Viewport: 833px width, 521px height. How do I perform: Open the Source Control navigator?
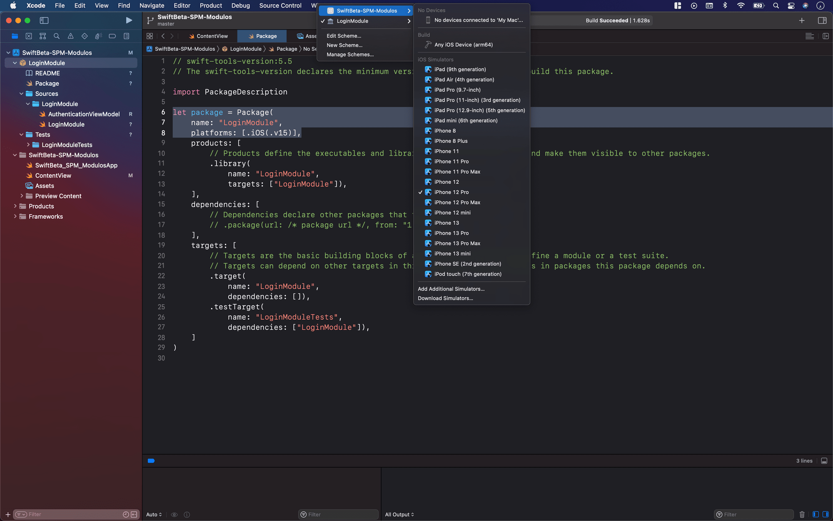(29, 36)
